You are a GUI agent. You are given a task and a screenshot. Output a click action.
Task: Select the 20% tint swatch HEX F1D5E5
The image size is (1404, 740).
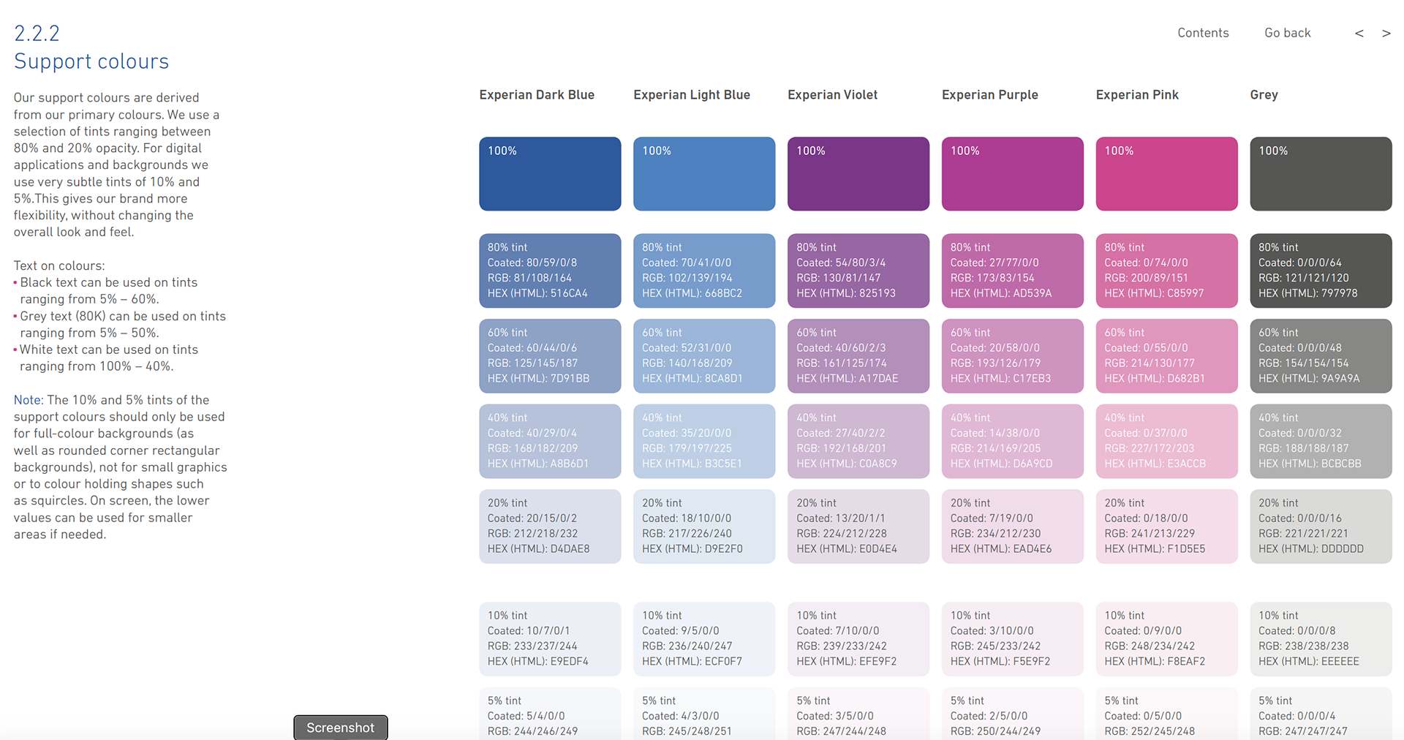1167,526
